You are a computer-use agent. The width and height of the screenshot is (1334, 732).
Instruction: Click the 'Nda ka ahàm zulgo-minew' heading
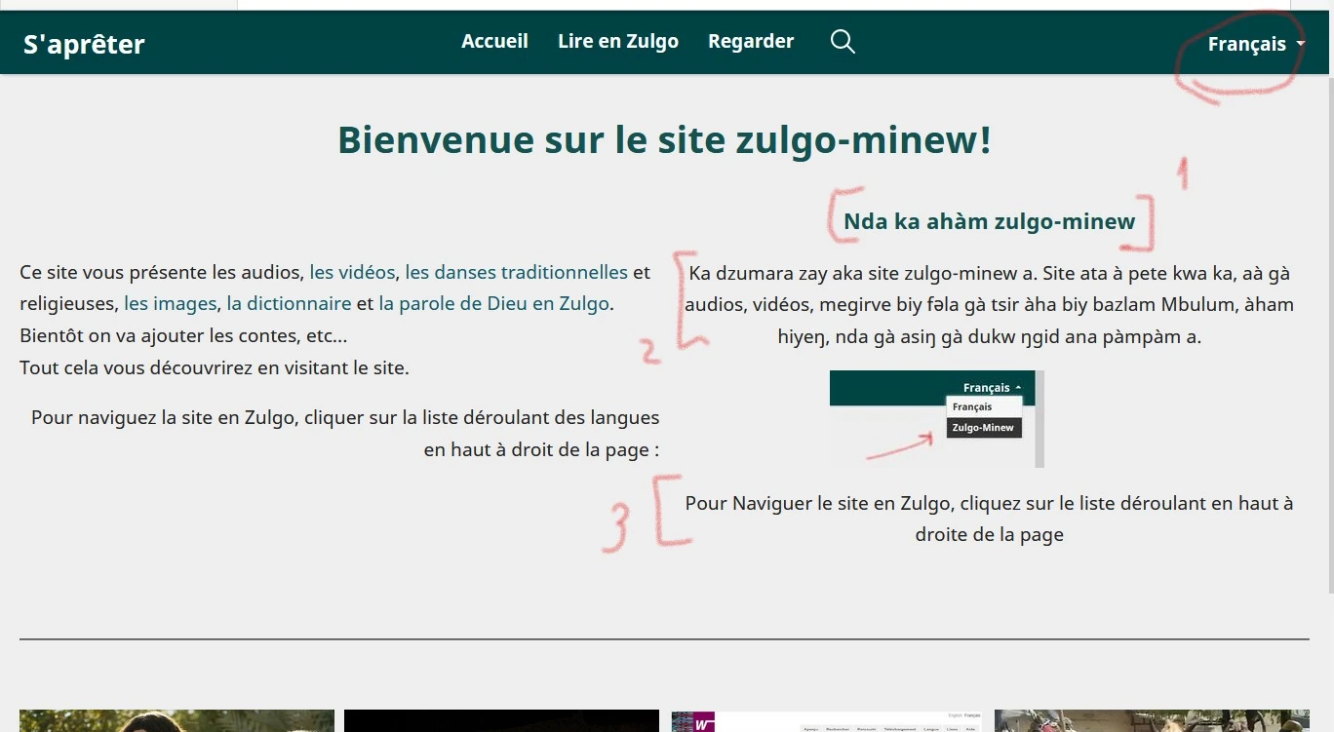pos(989,221)
